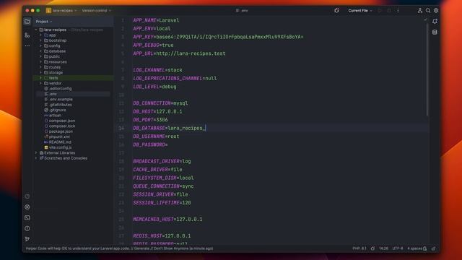Click the Run button next to Current File

point(380,11)
